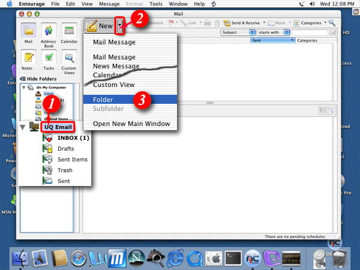Open the Address Book view

[x=49, y=33]
